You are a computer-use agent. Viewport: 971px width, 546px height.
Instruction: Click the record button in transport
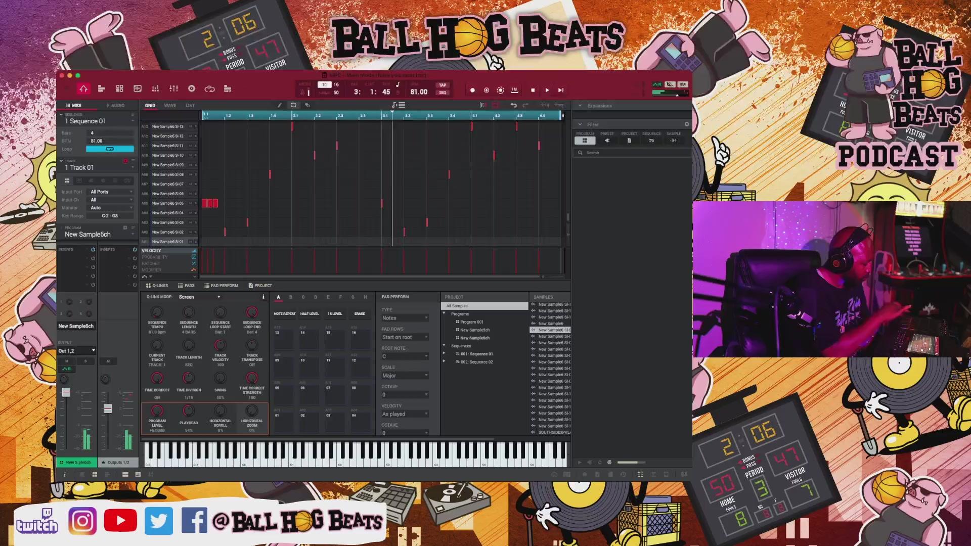click(472, 90)
